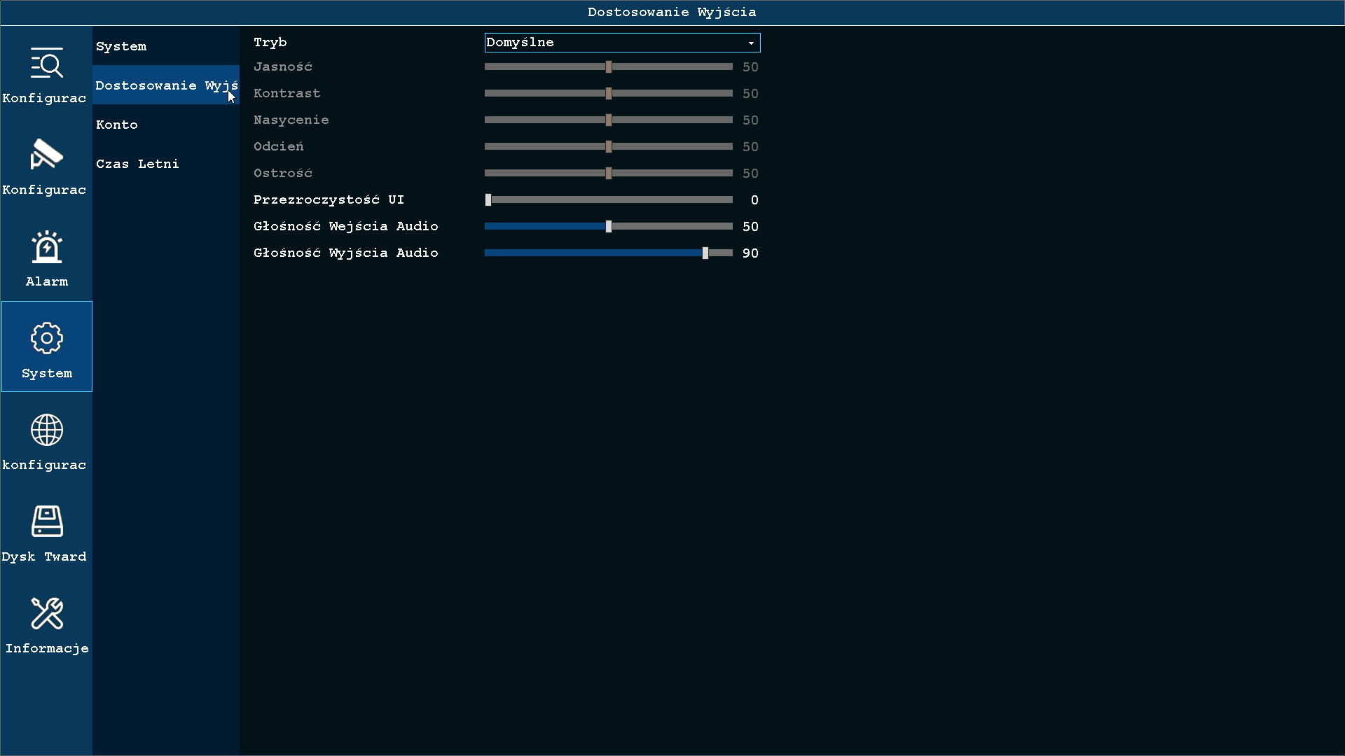Image resolution: width=1345 pixels, height=756 pixels.
Task: Open the Alarm siren icon
Action: 47,246
